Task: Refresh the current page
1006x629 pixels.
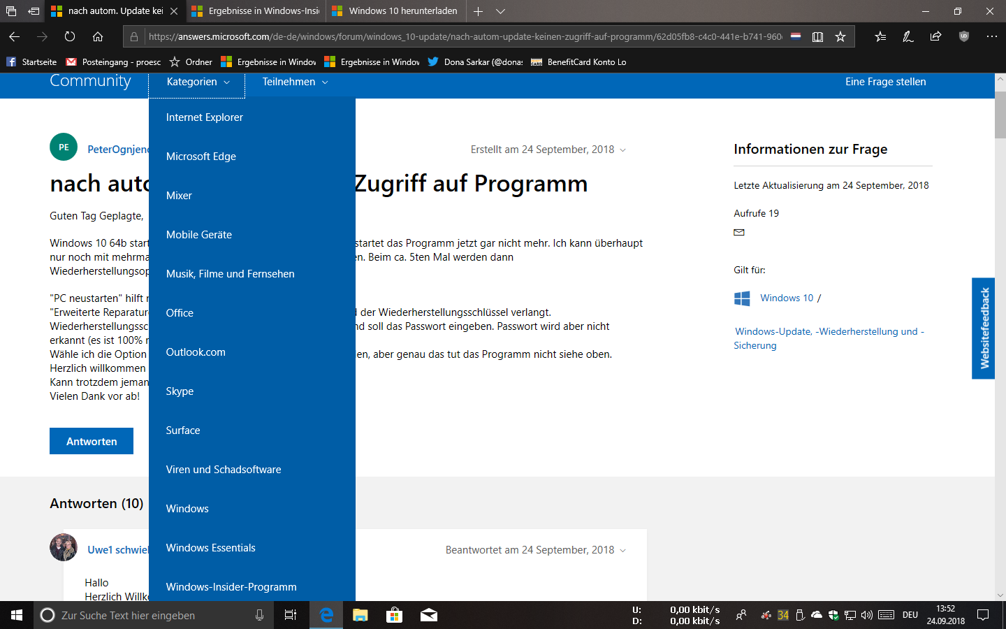Action: [x=70, y=36]
